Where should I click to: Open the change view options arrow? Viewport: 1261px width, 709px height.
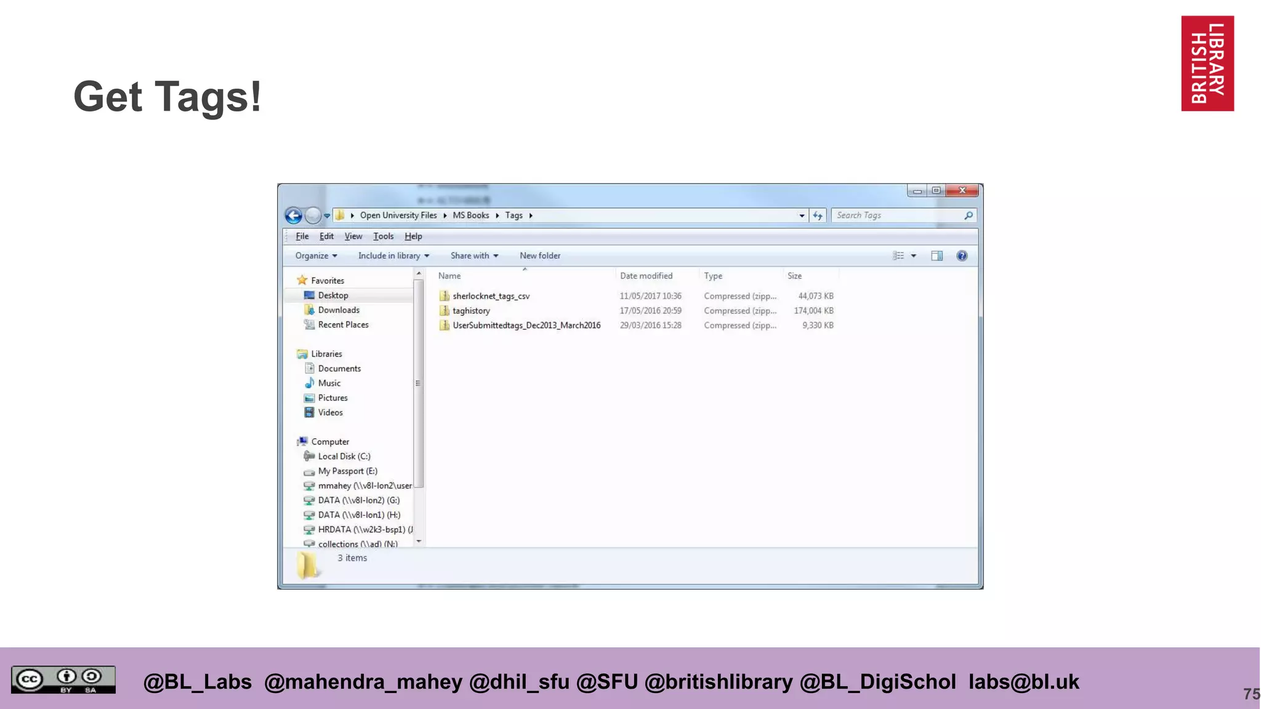tap(914, 256)
